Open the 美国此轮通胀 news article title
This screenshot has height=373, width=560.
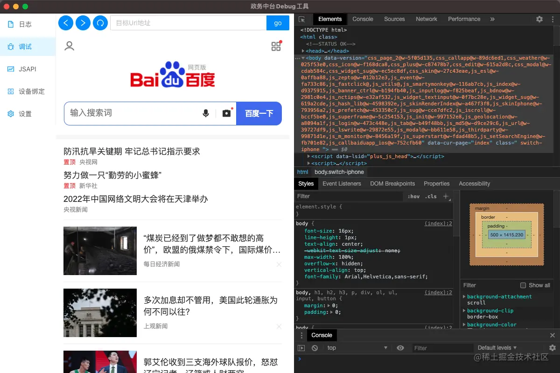210,306
